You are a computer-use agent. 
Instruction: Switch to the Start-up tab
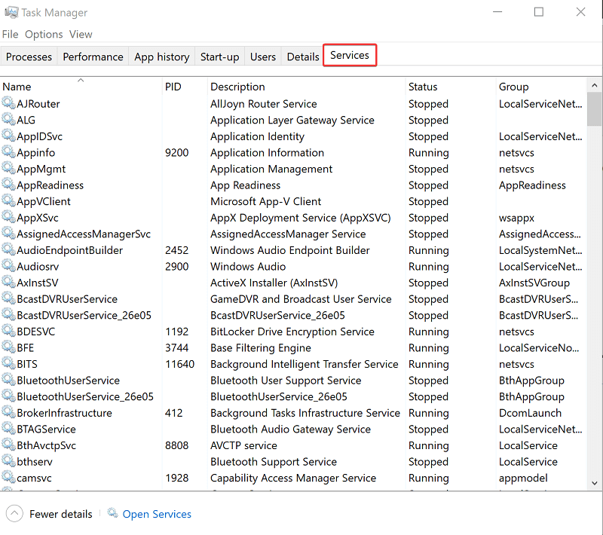coord(219,57)
